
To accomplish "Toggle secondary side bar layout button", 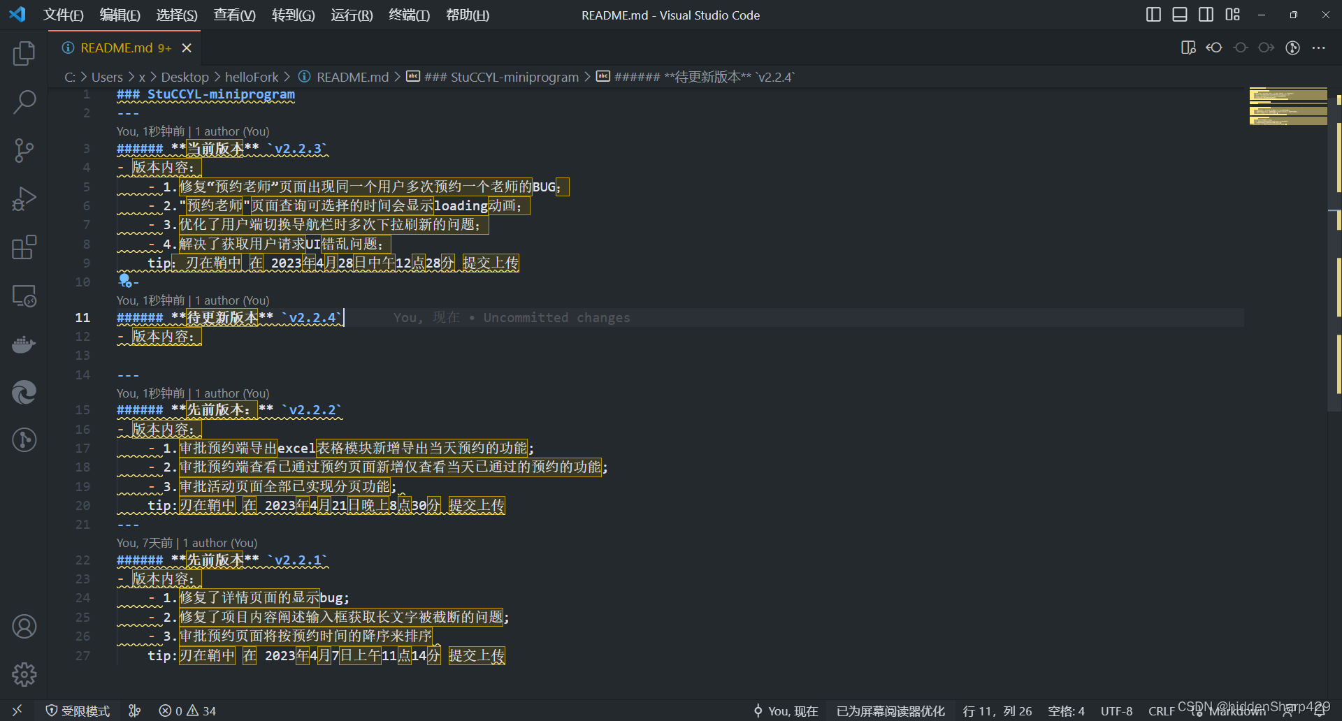I will point(1206,15).
